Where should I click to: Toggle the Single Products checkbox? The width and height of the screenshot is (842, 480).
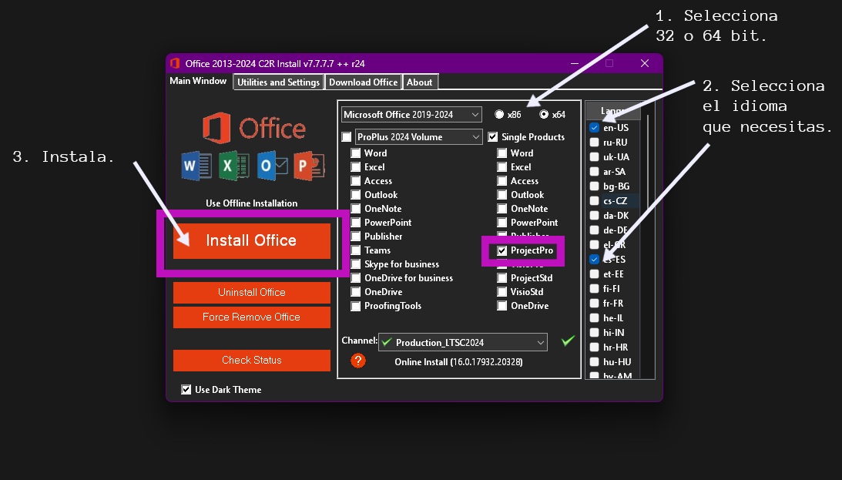click(492, 137)
